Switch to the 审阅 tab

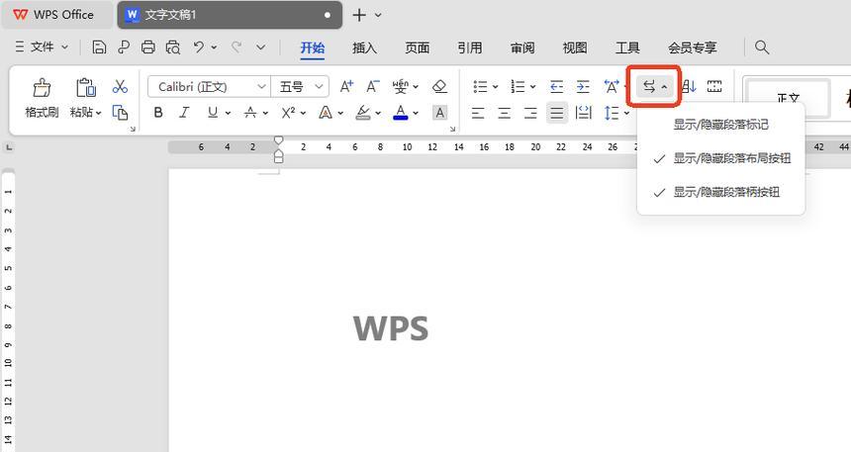coord(522,47)
